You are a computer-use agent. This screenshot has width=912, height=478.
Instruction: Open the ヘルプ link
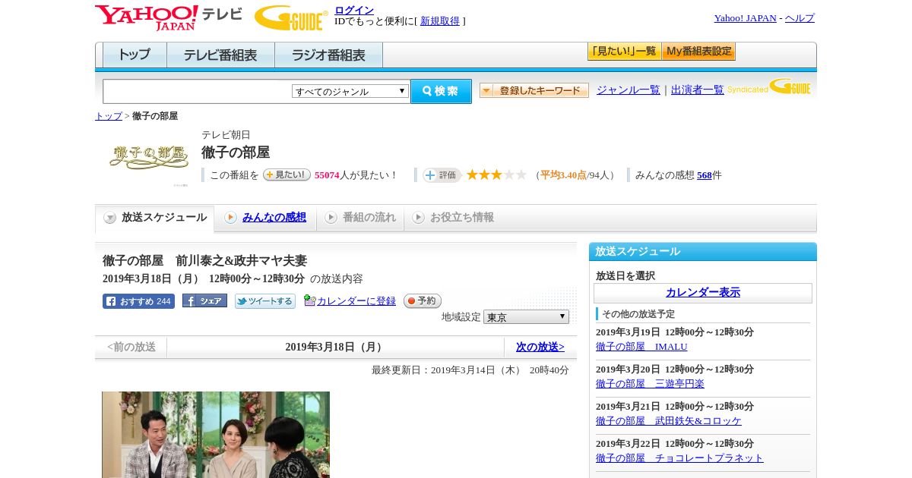pyautogui.click(x=800, y=18)
